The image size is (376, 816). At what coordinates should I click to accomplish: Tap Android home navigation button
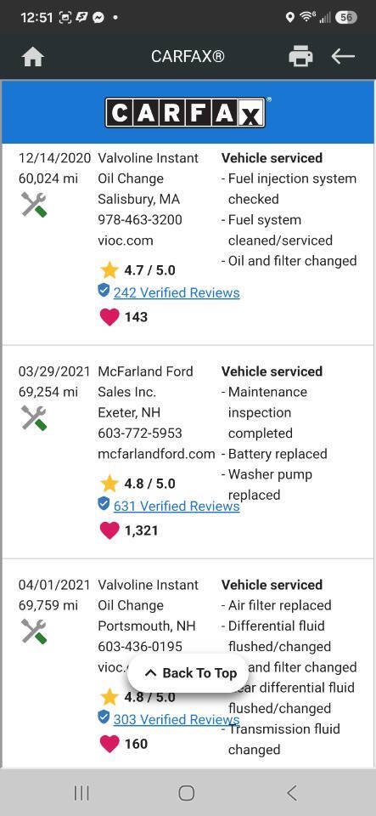tap(187, 792)
